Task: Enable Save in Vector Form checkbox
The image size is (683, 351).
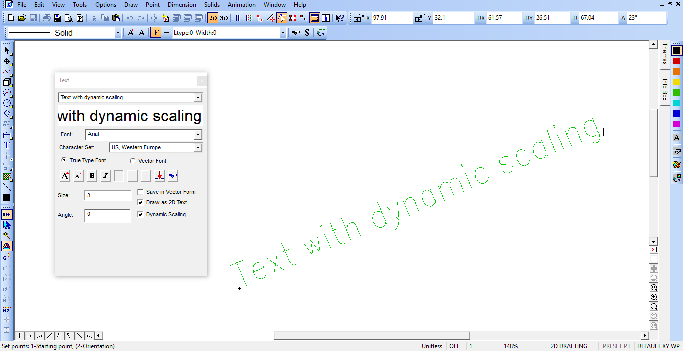Action: click(x=141, y=192)
